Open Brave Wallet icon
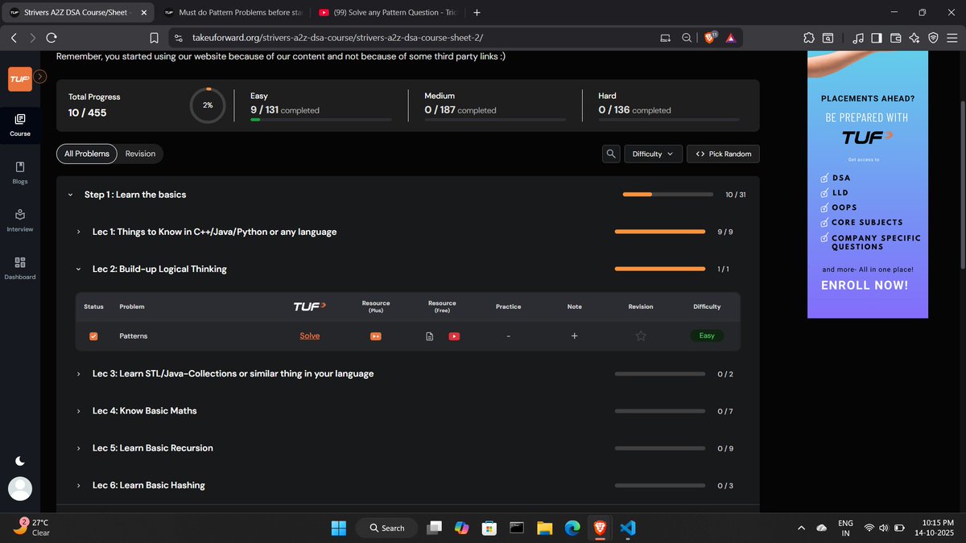Viewport: 966px width, 543px height. point(896,37)
